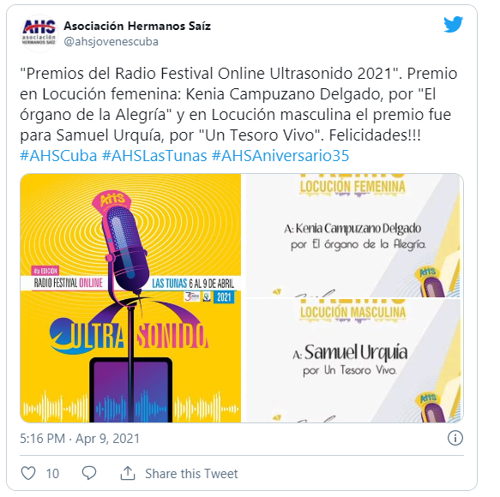Click the Share this Tweet label
Image resolution: width=500 pixels, height=497 pixels.
(191, 474)
